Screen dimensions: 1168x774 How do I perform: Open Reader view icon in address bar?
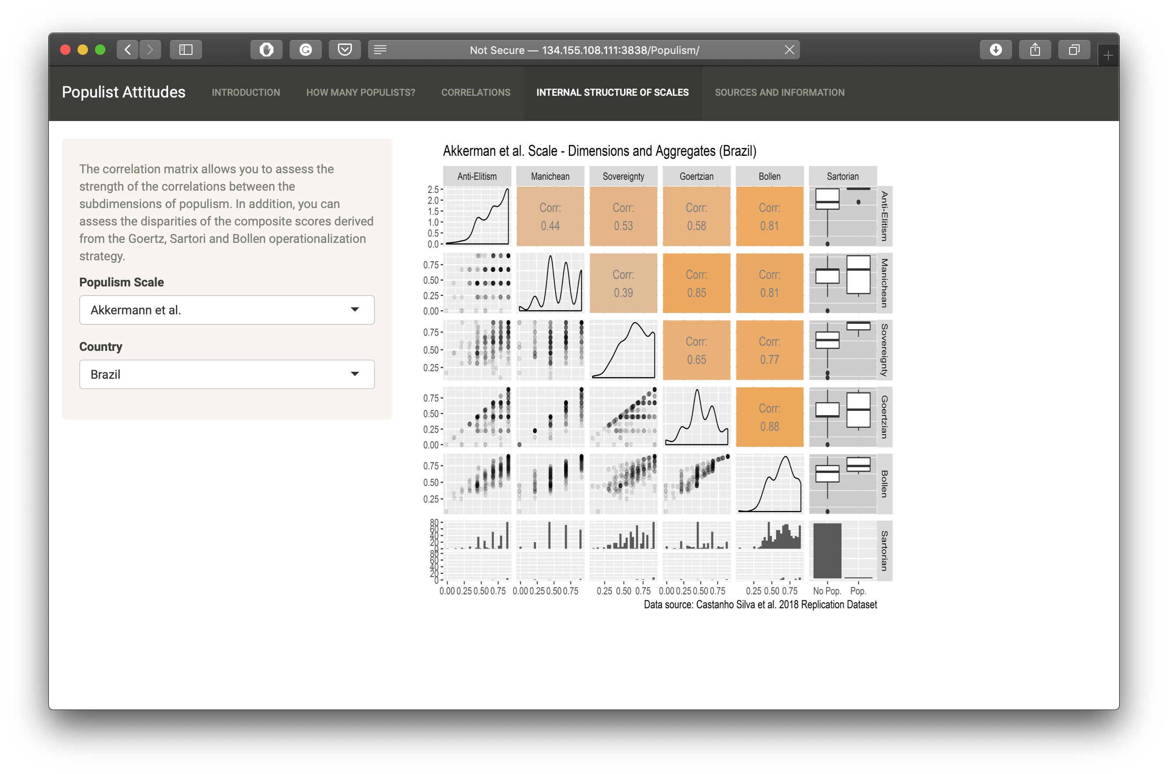380,50
